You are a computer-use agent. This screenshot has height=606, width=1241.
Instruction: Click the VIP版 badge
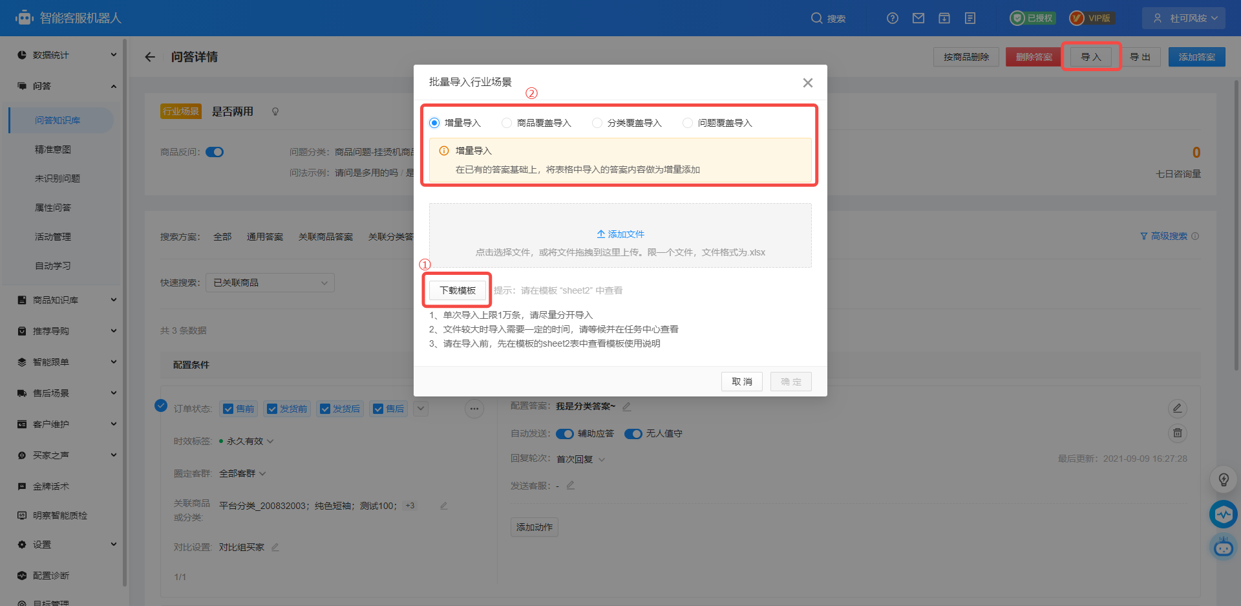click(1092, 18)
